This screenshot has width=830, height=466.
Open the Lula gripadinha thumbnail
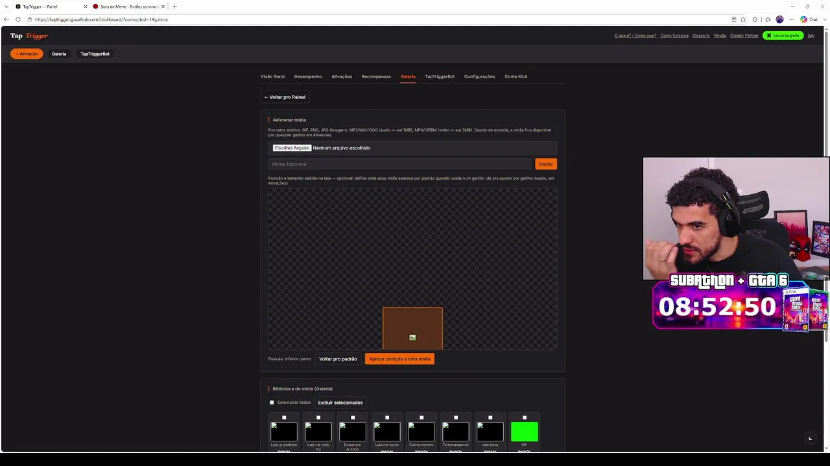pos(284,432)
